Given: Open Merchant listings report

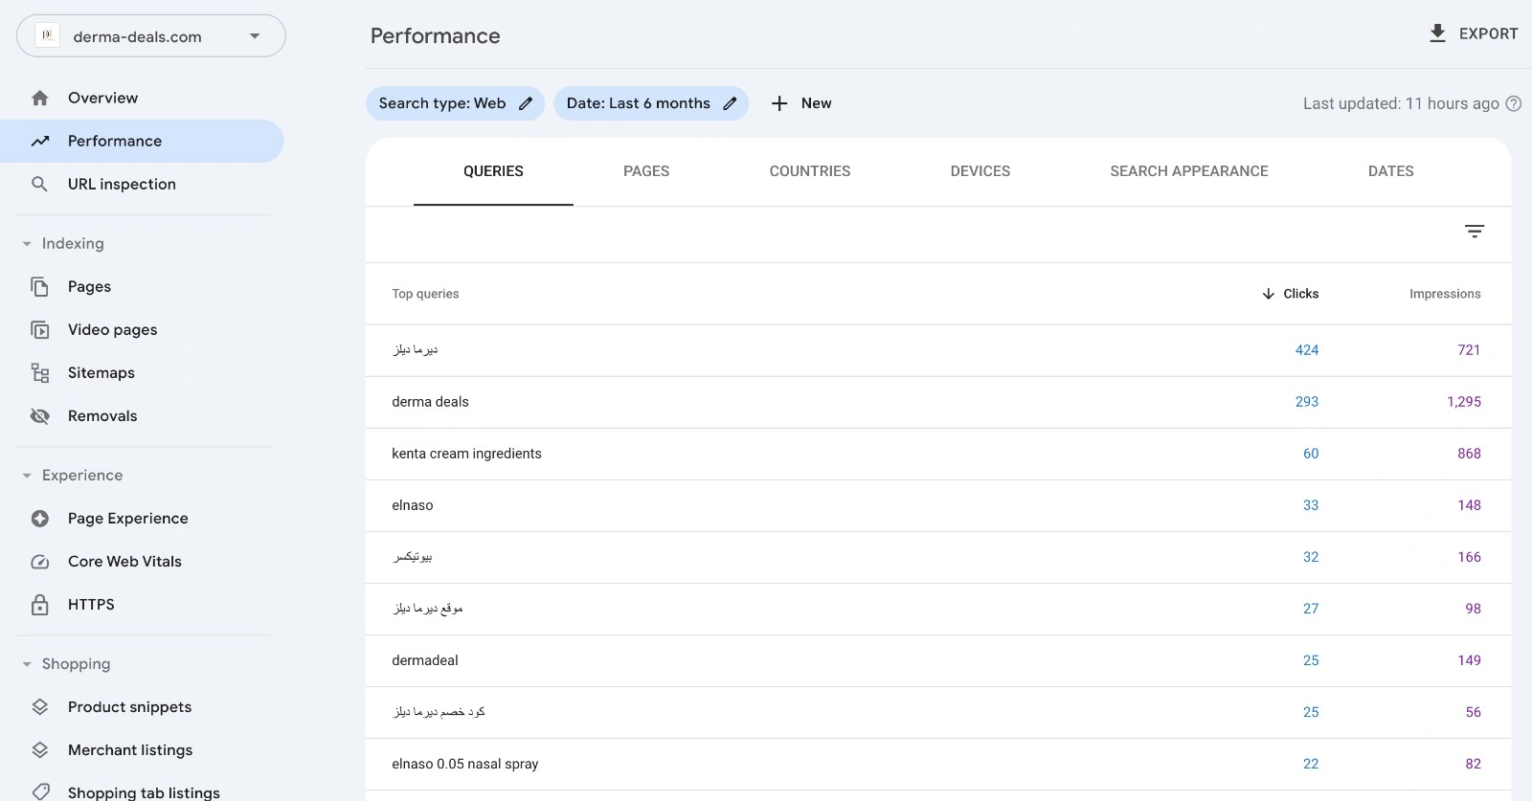Looking at the screenshot, I should pyautogui.click(x=142, y=749).
